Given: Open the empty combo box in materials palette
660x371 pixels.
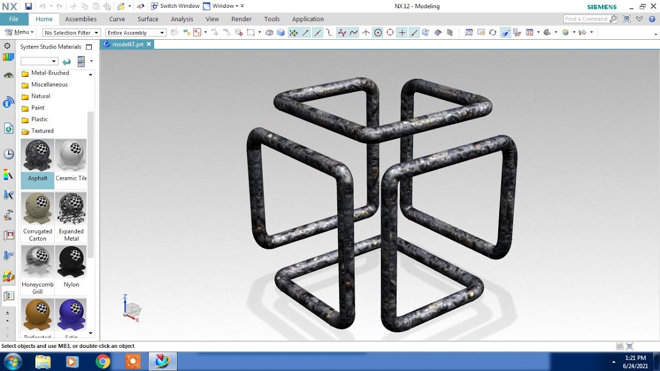Looking at the screenshot, I should click(x=39, y=61).
